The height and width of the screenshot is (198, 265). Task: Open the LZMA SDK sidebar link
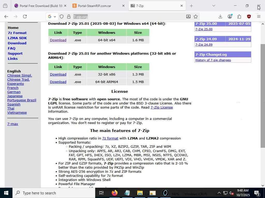coord(17,38)
